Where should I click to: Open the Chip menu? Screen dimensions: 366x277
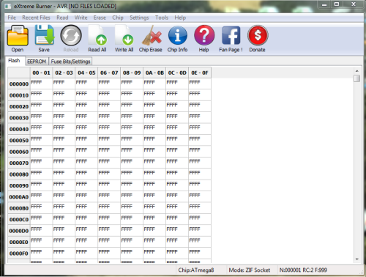118,18
